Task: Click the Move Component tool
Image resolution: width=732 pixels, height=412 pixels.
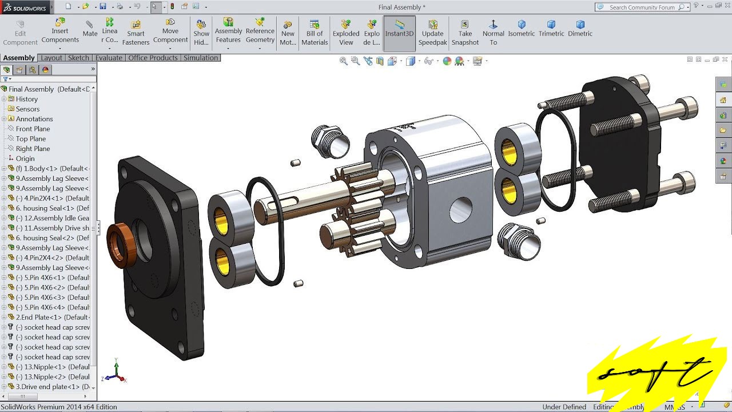Action: pyautogui.click(x=170, y=30)
